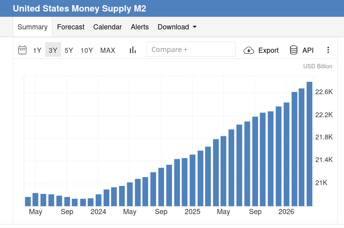Screen dimensions: 344x228
Task: Select the 10Y time range
Action: [x=87, y=50]
